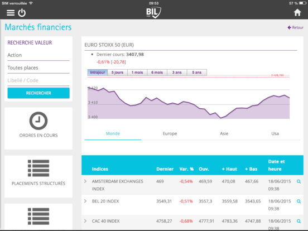Focus the Libellé / Code field
The height and width of the screenshot is (231, 308).
tap(38, 80)
